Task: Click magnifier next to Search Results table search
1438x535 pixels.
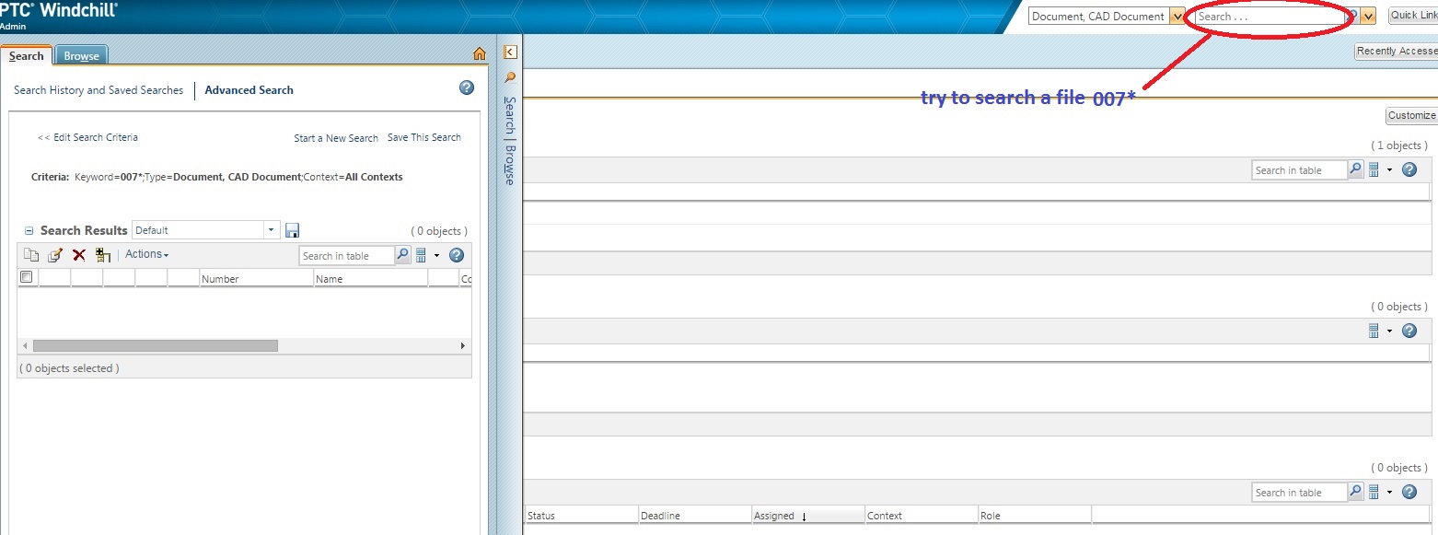Action: [402, 255]
